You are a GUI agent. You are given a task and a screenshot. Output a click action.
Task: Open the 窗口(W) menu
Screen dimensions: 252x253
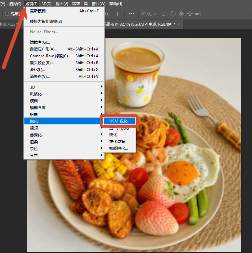coord(98,4)
